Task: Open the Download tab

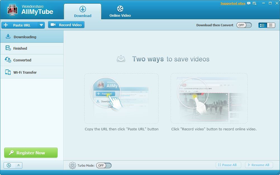Action: (x=82, y=11)
